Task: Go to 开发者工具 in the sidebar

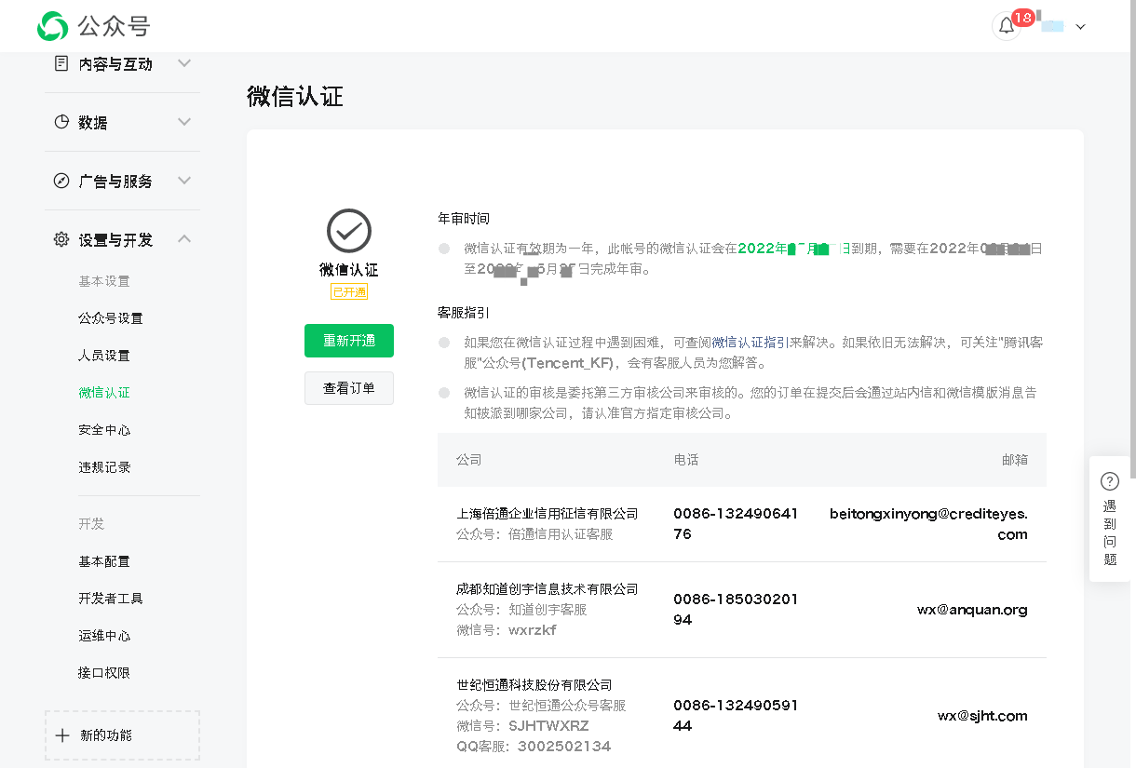Action: click(111, 599)
